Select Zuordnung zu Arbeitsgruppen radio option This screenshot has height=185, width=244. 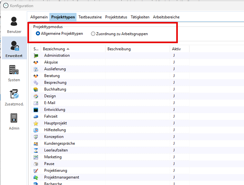point(93,34)
